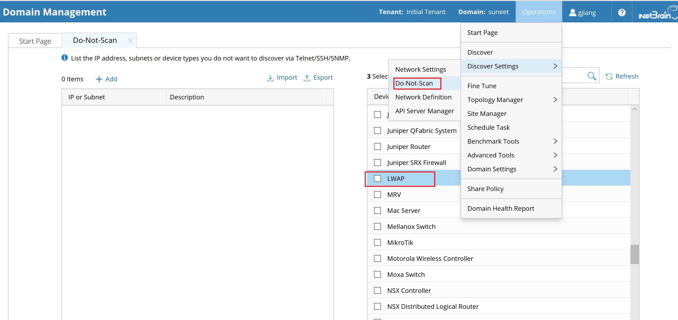Switch to the Start Page tab

coord(35,40)
